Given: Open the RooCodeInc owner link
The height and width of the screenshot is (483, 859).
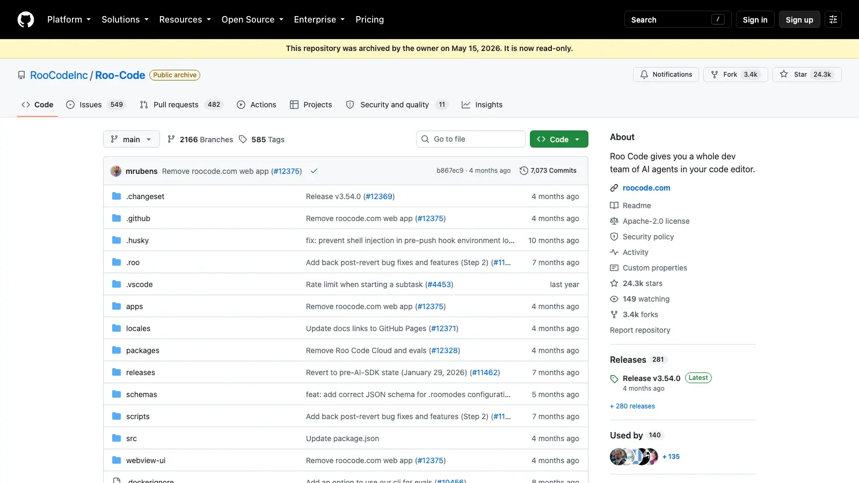Looking at the screenshot, I should pos(59,75).
